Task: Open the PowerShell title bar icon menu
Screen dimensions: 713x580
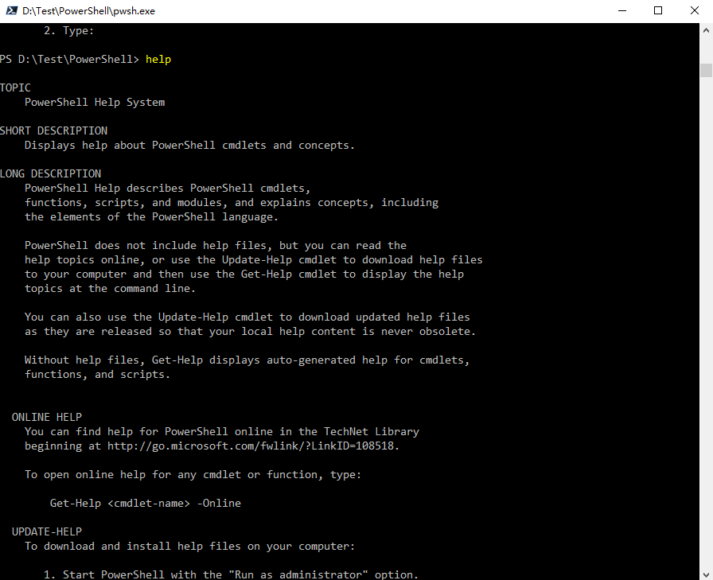Action: click(14, 10)
